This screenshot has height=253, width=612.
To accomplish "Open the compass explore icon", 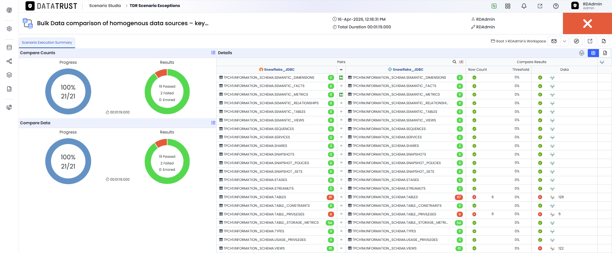I will pyautogui.click(x=576, y=41).
